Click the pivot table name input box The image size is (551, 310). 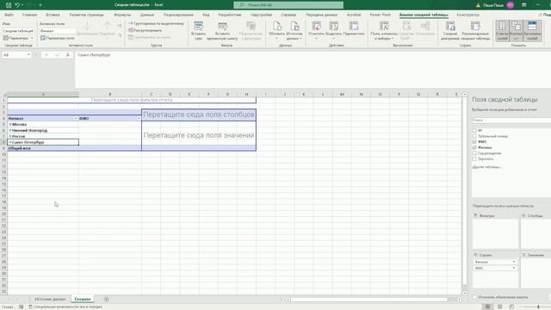coord(18,31)
